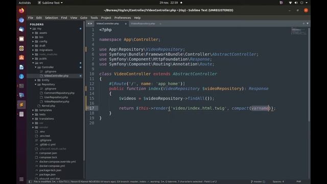Expand the config folder
This screenshot has width=327, height=184.
point(33,41)
